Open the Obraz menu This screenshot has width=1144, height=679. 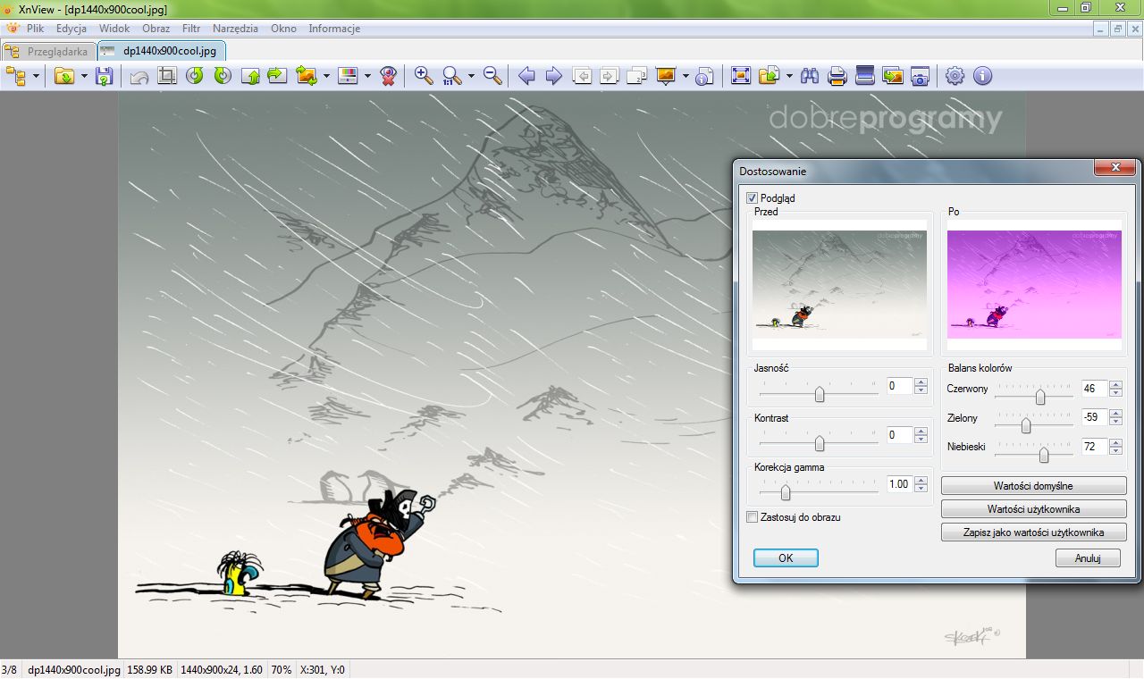156,29
